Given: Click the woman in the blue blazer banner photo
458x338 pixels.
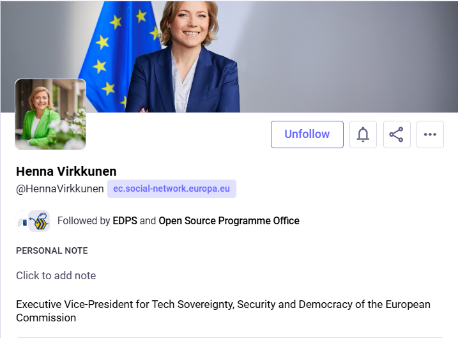Looking at the screenshot, I should [x=185, y=58].
